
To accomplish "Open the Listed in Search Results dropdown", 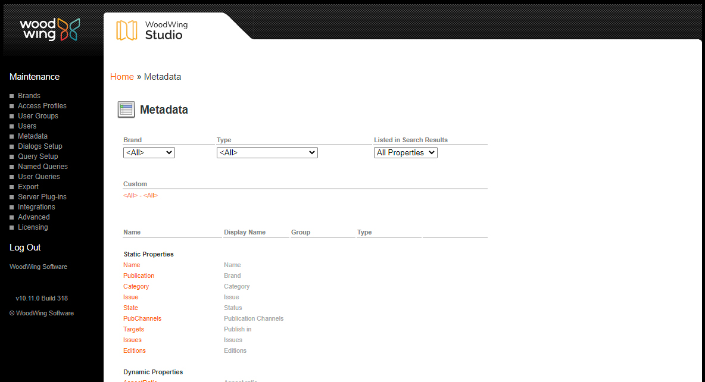I will tap(405, 152).
